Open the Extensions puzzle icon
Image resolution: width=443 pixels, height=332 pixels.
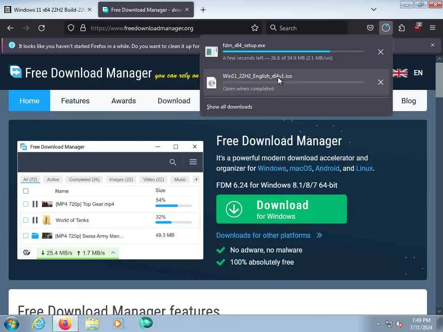point(401,28)
